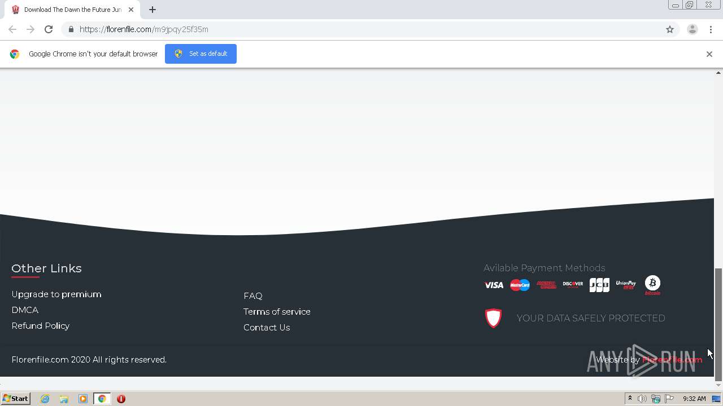The width and height of the screenshot is (723, 406).
Task: Close the Florenfile download tab
Action: click(x=131, y=10)
